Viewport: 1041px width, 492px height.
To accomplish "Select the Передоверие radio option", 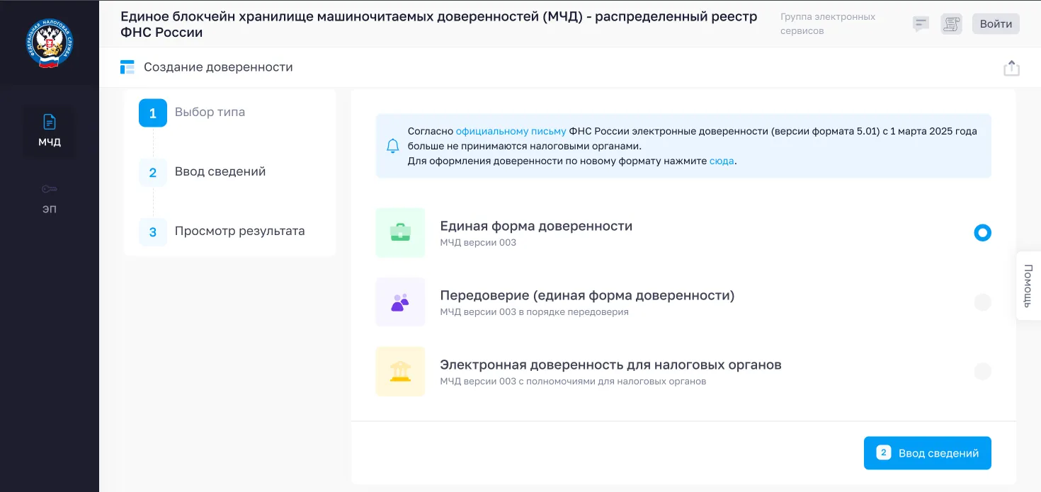I will pyautogui.click(x=982, y=302).
